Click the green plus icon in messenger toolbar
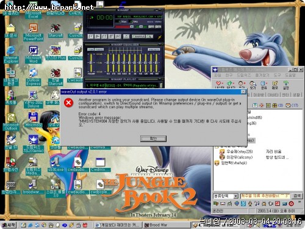 [x=229, y=83]
